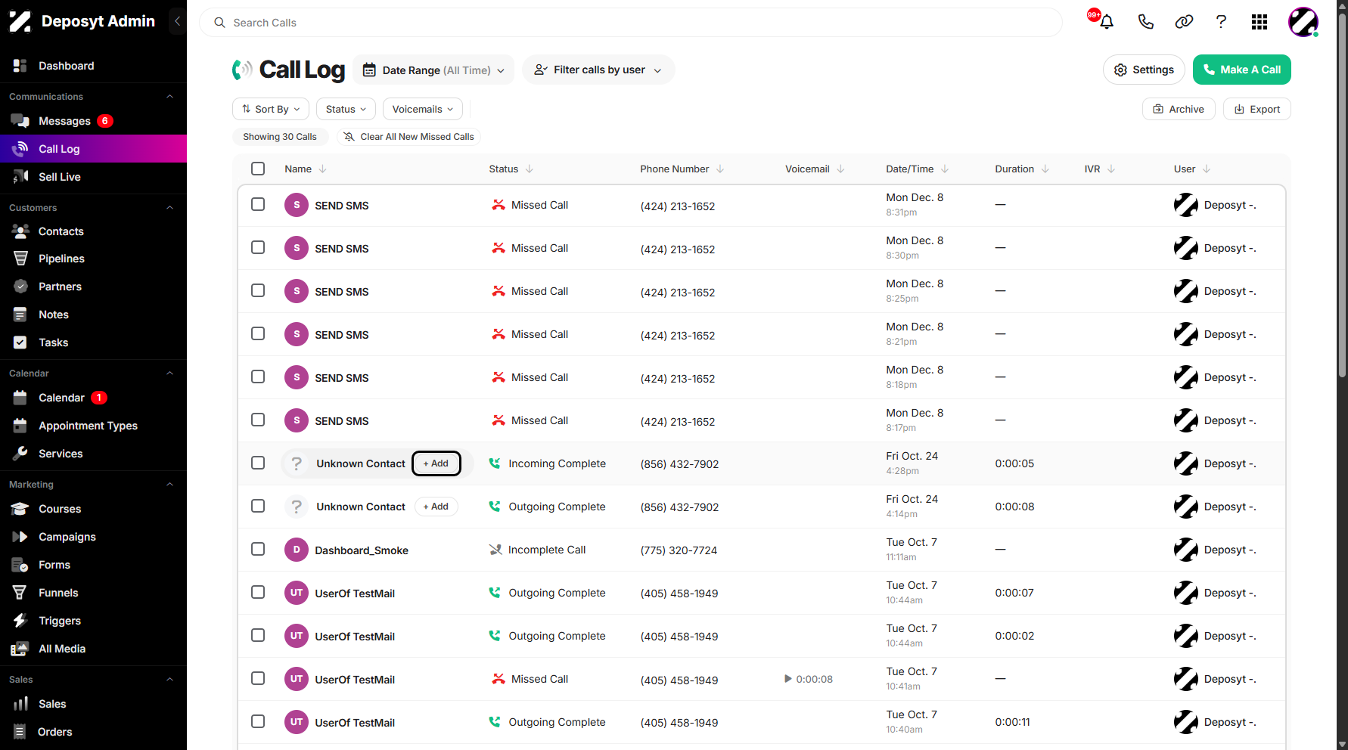Sort by User column arrow
1348x750 pixels.
[x=1207, y=169]
